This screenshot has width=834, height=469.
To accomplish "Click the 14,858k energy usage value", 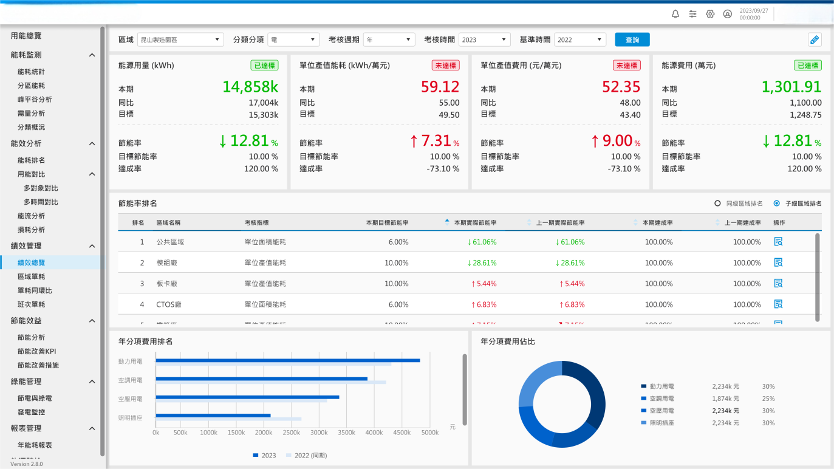I will tap(250, 87).
